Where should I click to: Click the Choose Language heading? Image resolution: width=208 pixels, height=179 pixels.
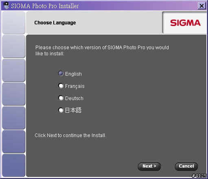[55, 23]
